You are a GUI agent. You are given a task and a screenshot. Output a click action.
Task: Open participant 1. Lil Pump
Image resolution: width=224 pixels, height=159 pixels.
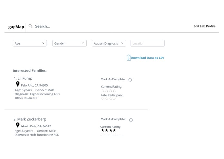tap(23, 78)
